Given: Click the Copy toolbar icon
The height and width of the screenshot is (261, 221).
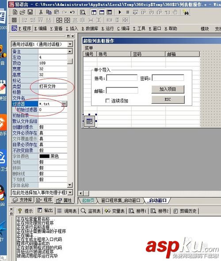Looking at the screenshot, I should tap(49, 12).
